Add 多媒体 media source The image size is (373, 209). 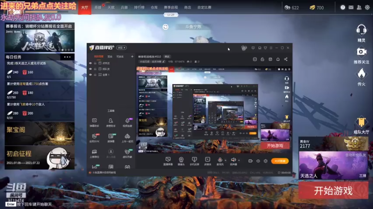coord(207,161)
